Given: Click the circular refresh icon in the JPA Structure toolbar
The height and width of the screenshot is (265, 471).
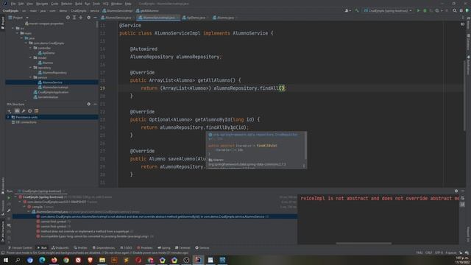Looking at the screenshot, I should click(29, 111).
